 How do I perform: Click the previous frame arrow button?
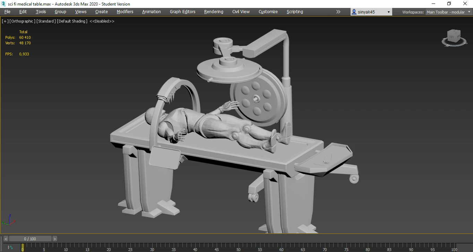click(x=5, y=238)
